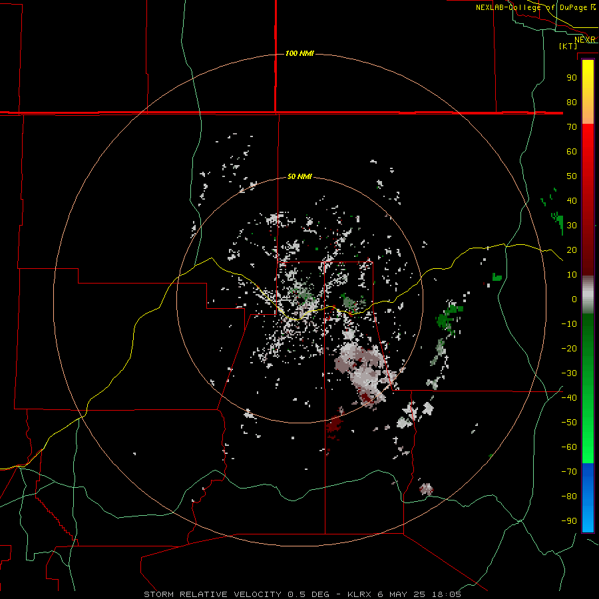The height and width of the screenshot is (599, 599).
Task: Click the gray zero-velocity segment of the color bar
Action: (x=588, y=295)
